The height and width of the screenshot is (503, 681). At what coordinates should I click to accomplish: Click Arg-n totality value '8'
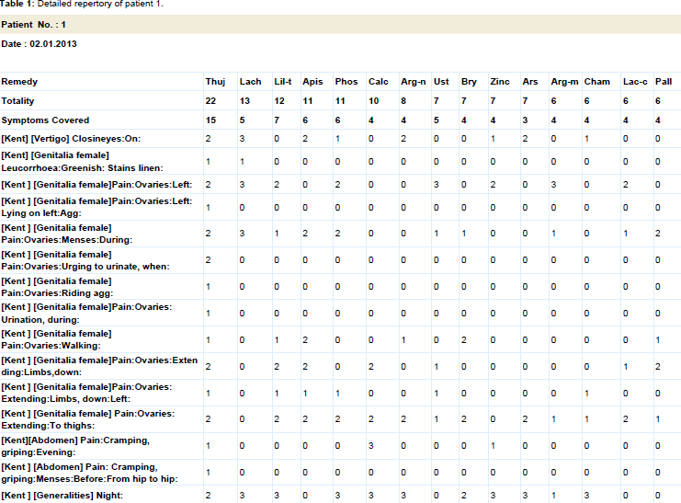click(403, 101)
